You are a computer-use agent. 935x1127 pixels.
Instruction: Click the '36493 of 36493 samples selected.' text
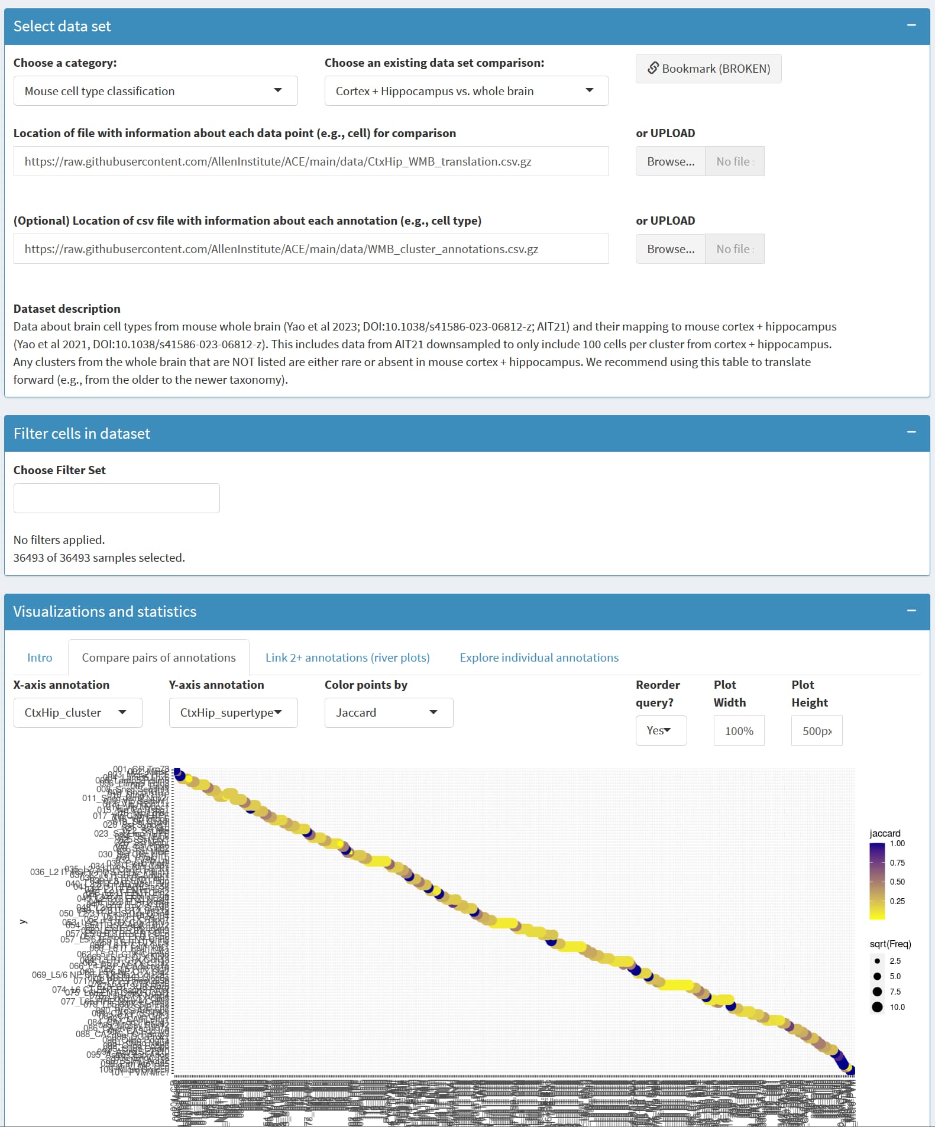coord(99,558)
